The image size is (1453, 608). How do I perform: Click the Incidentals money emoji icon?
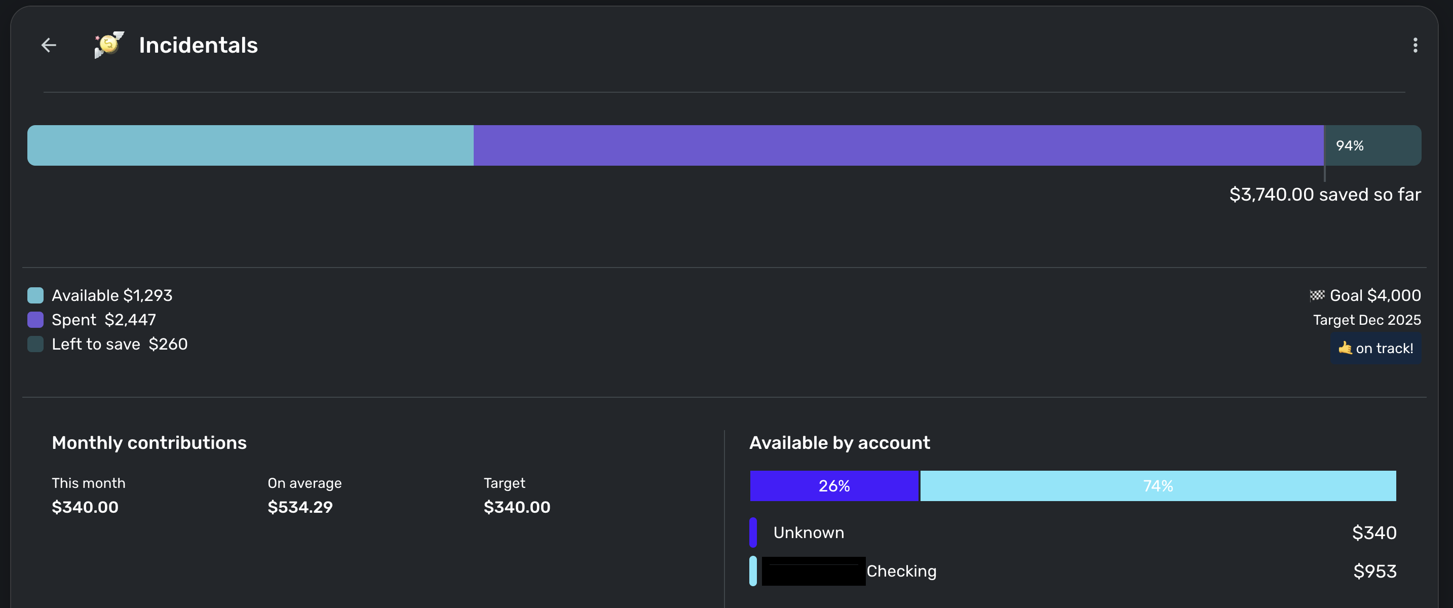pos(109,45)
